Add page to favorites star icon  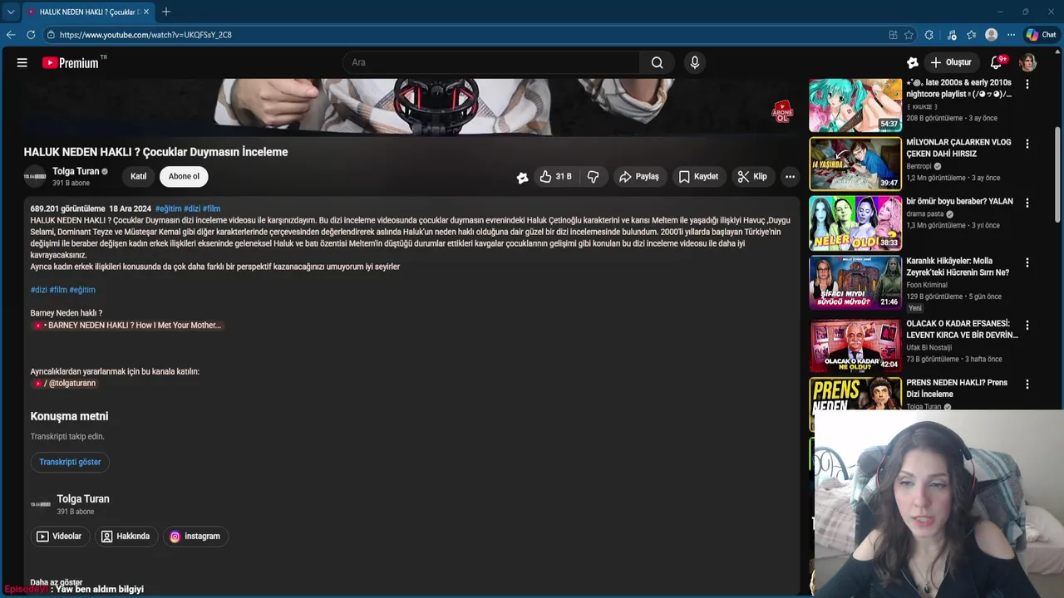(909, 35)
